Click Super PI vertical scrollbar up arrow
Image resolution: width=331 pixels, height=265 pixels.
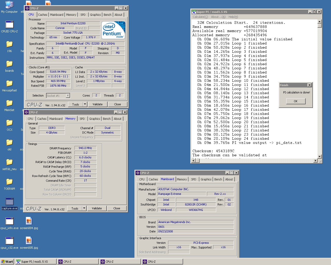319,21
